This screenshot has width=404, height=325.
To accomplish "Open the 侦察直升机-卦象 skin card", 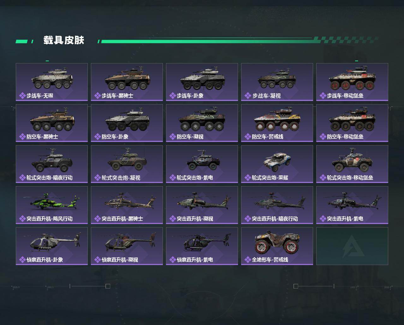I will (52, 246).
